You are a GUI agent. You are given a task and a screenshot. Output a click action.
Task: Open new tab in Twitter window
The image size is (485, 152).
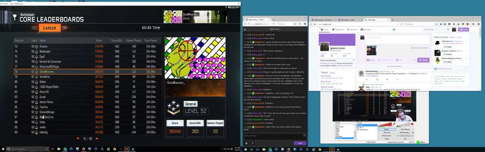point(392,20)
